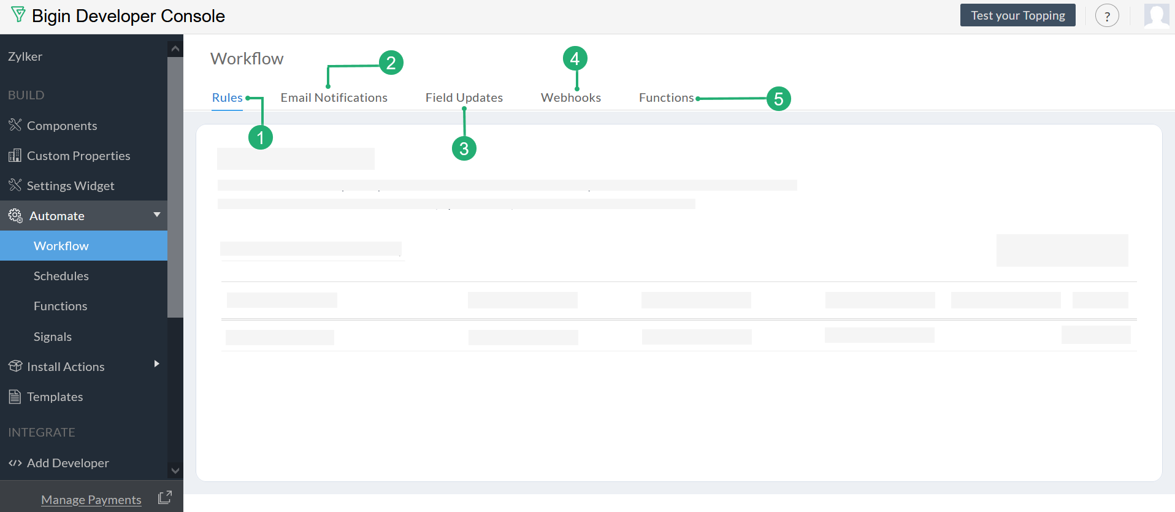Open the help question mark icon

[x=1107, y=16]
